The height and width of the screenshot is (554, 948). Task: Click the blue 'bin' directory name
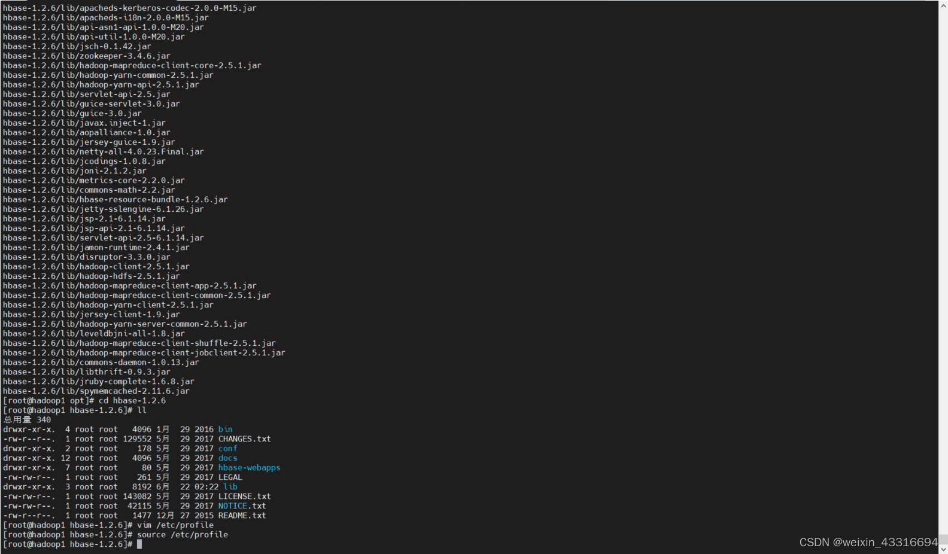[226, 430]
